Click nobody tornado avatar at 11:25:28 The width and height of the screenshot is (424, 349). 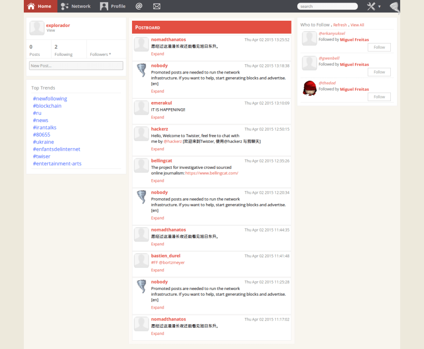(x=141, y=286)
